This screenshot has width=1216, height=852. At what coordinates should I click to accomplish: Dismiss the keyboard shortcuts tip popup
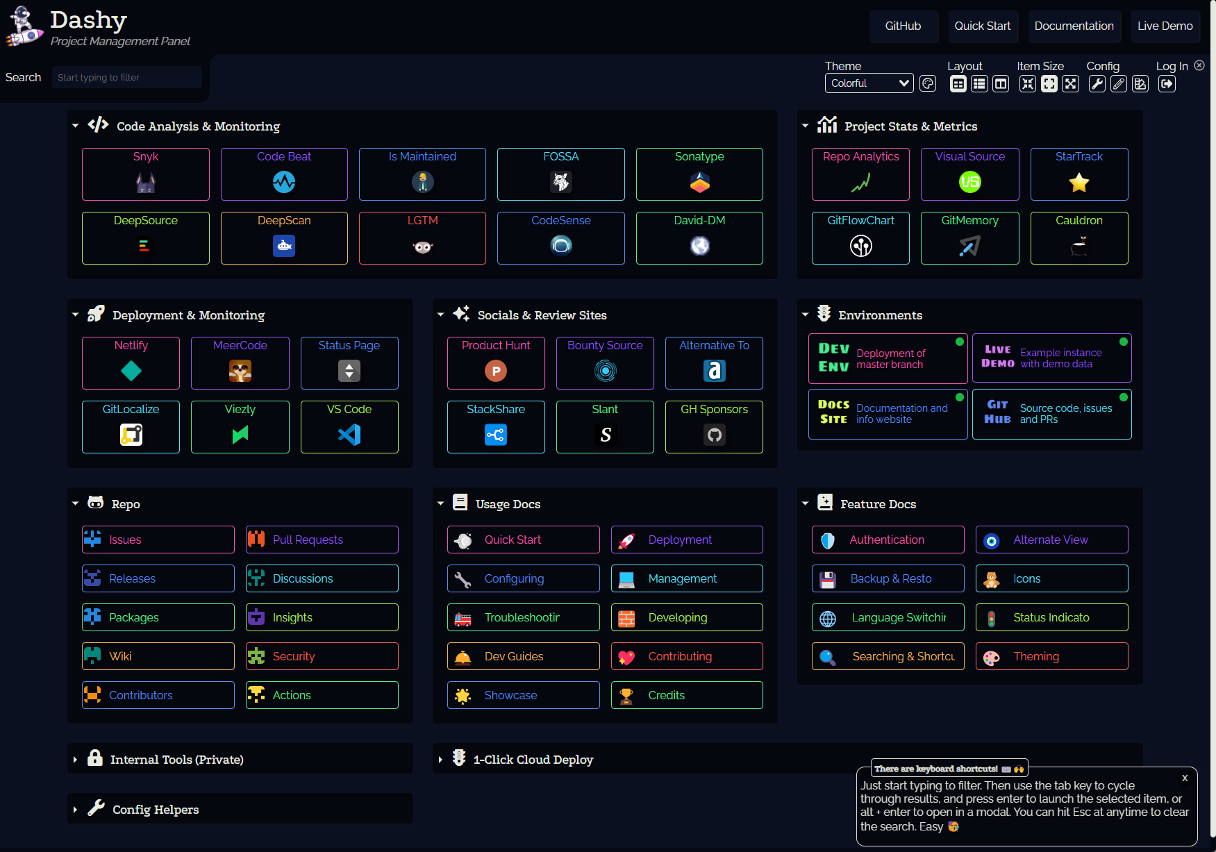pos(1185,778)
